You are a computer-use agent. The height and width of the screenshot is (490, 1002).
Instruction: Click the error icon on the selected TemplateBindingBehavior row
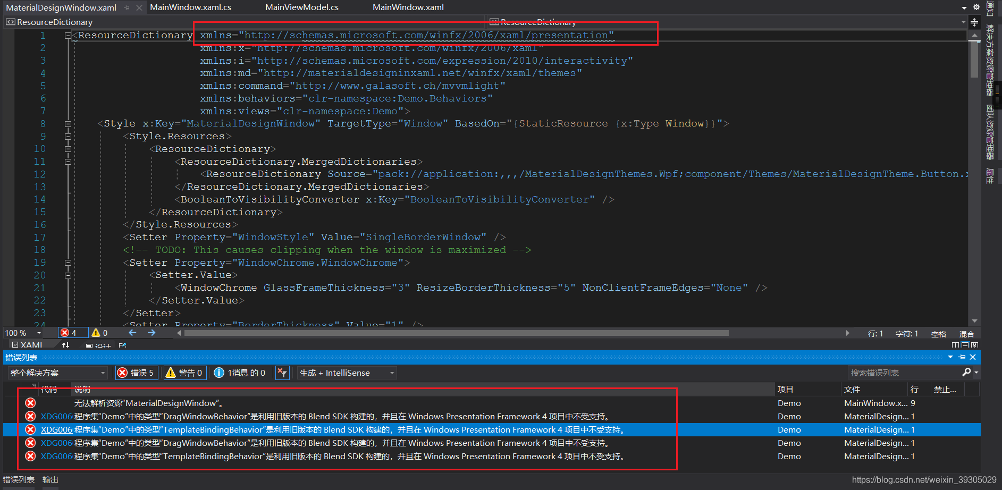tap(30, 429)
